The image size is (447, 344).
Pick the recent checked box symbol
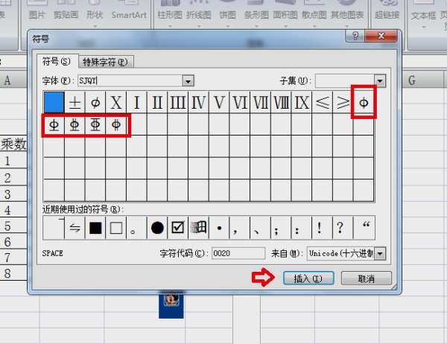(x=178, y=228)
